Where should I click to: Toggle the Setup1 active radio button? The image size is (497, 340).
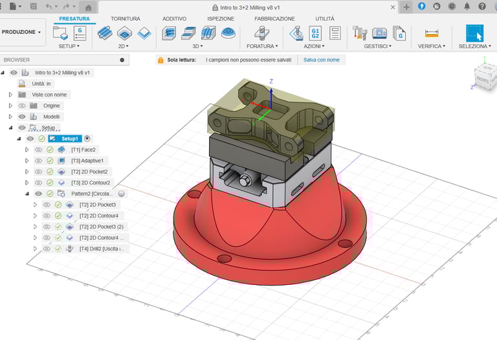point(87,139)
